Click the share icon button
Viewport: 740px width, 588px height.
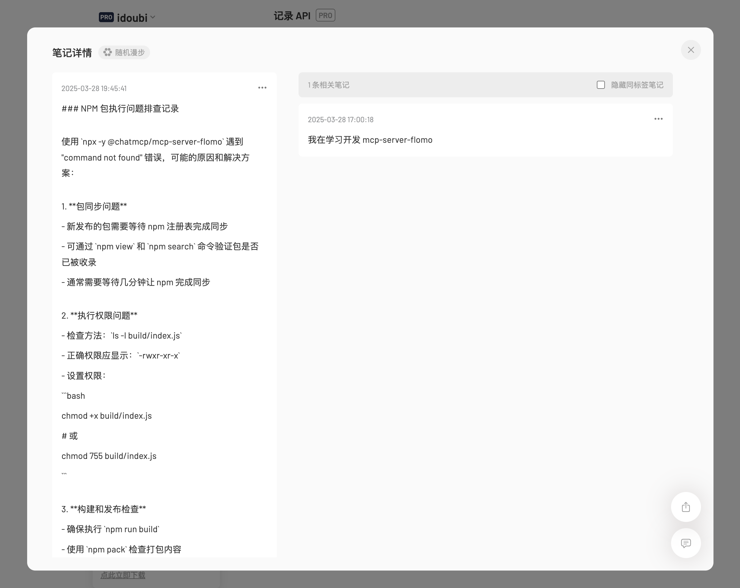tap(685, 507)
